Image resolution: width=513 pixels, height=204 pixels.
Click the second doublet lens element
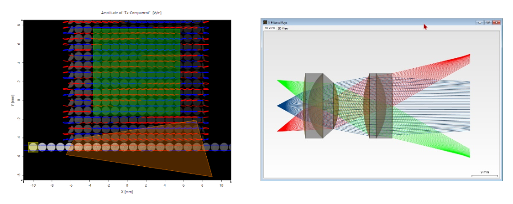[x=378, y=106]
